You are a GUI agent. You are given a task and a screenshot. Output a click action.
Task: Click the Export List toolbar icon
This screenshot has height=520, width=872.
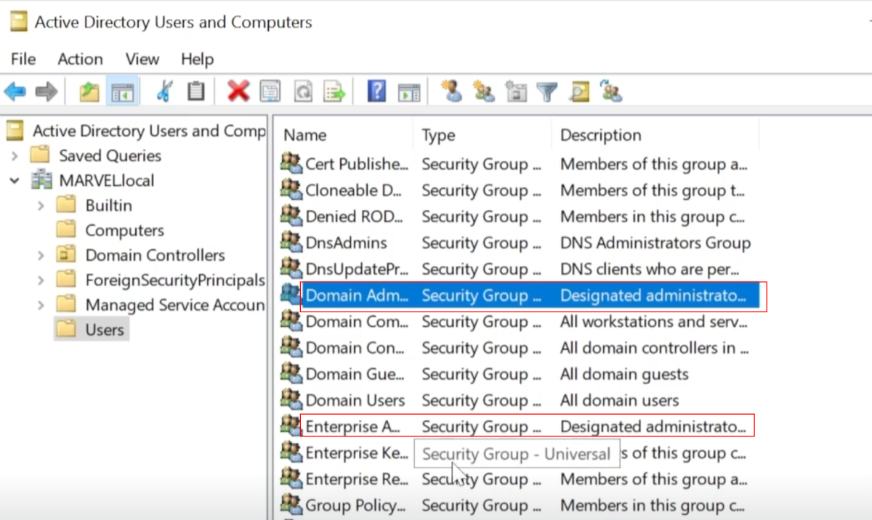click(334, 92)
